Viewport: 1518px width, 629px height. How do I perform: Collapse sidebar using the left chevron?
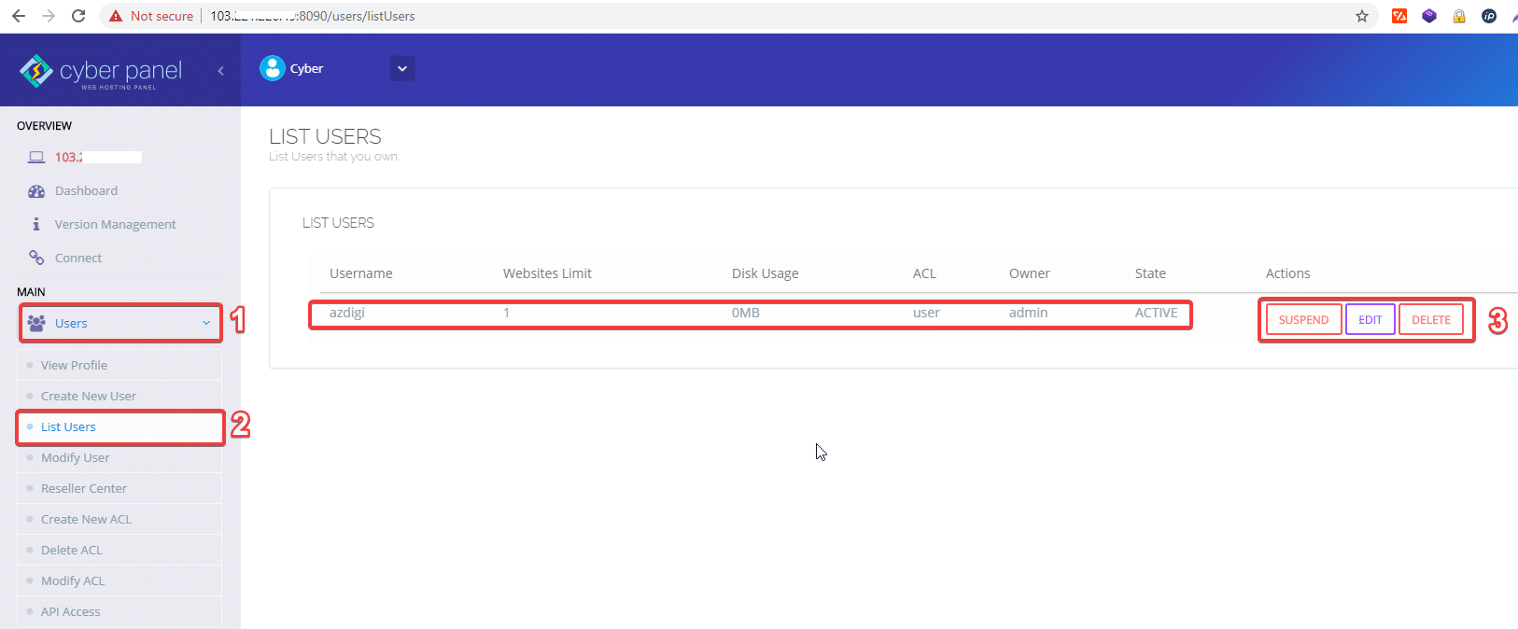tap(220, 71)
